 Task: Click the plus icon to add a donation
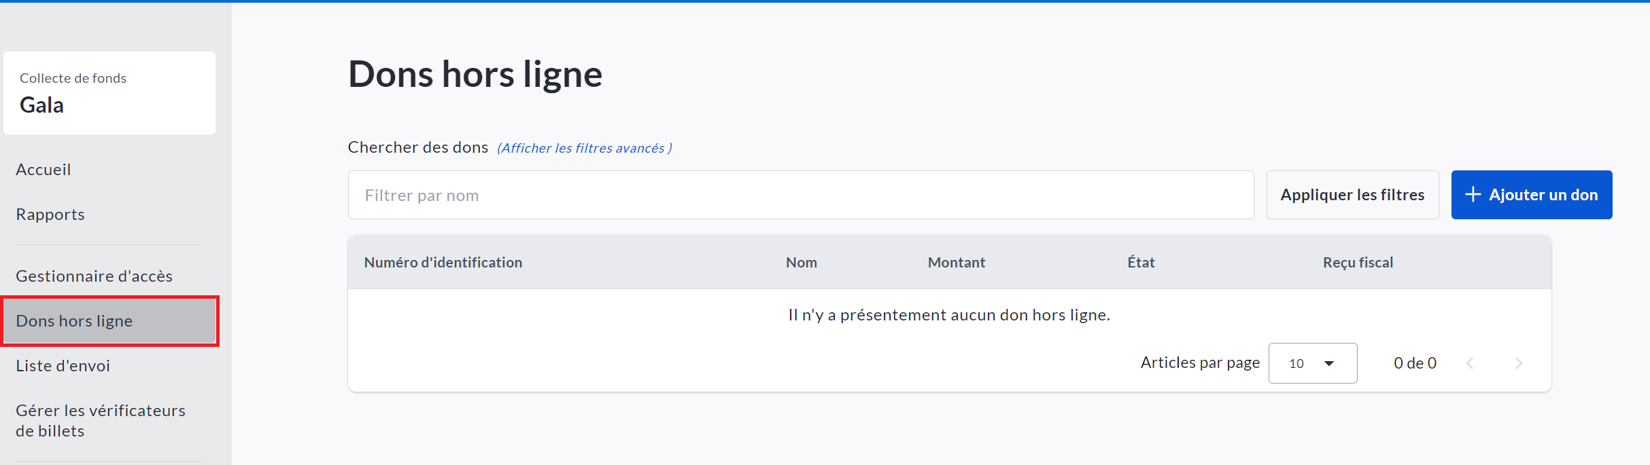[1473, 195]
